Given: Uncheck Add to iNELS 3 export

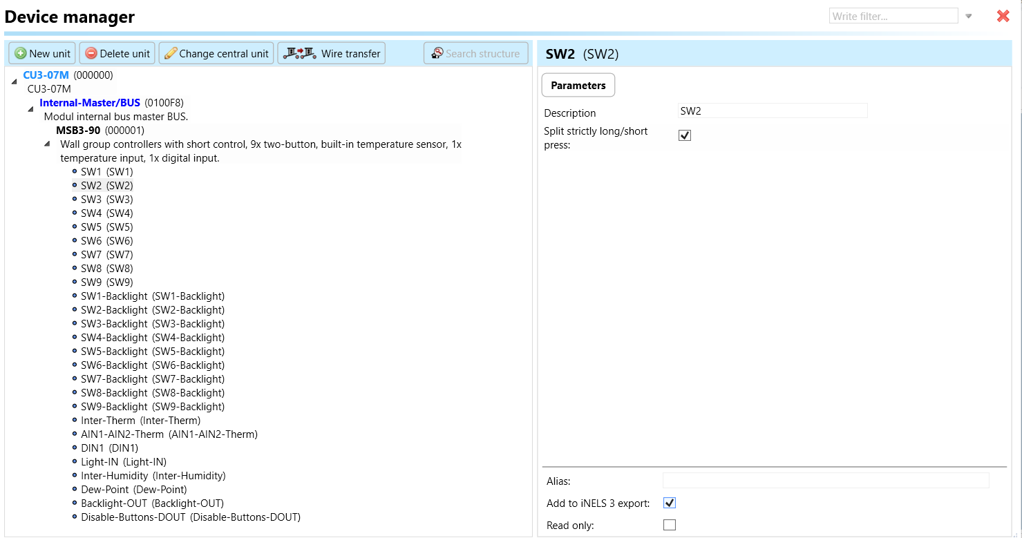Looking at the screenshot, I should pyautogui.click(x=669, y=503).
